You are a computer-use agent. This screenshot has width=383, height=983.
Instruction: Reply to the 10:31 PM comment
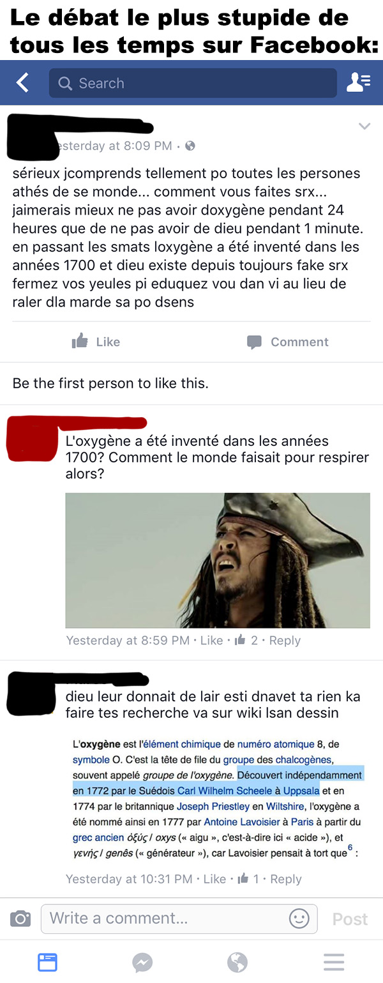(x=286, y=879)
